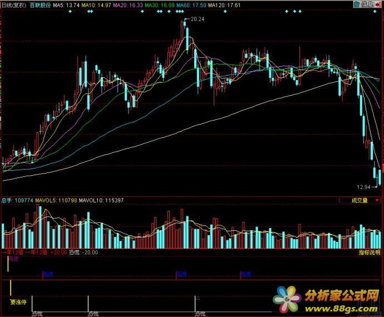Click the lone diamond marker above MA120 label
The width and height of the screenshot is (384, 317).
click(225, 11)
